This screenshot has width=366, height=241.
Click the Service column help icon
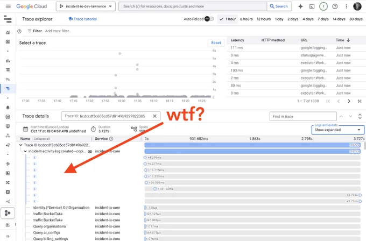pos(111,139)
